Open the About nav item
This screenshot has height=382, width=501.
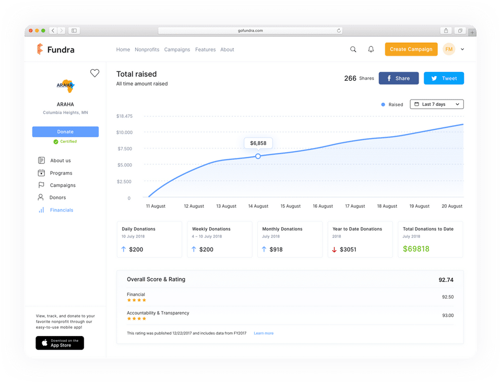point(227,50)
